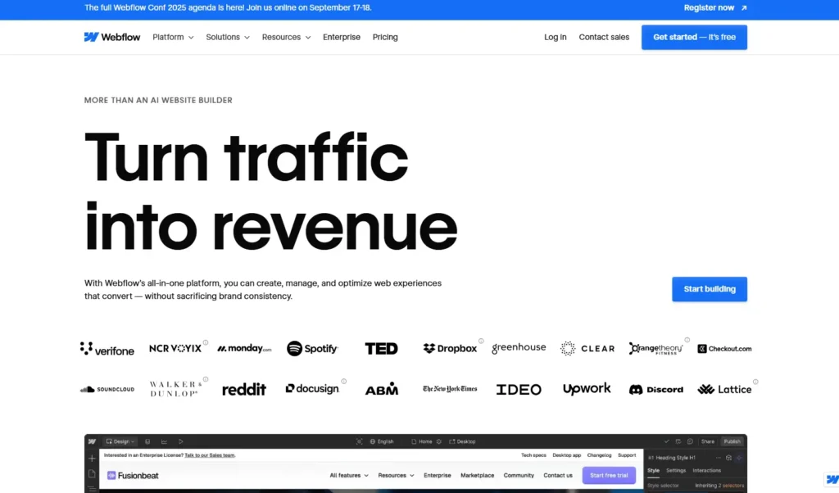This screenshot has width=839, height=493.
Task: Click the Desktop app link in Fusionbeat bar
Action: point(567,455)
